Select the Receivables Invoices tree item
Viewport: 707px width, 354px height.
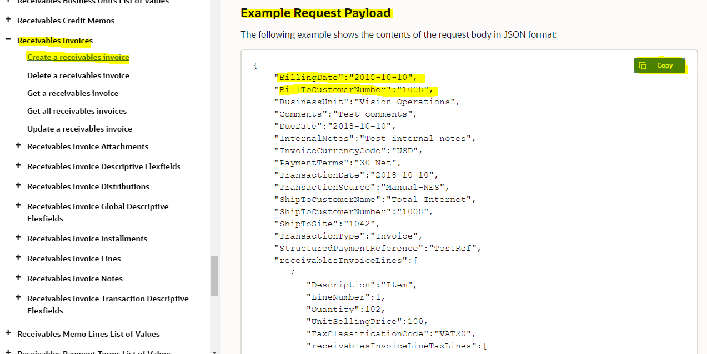point(54,40)
